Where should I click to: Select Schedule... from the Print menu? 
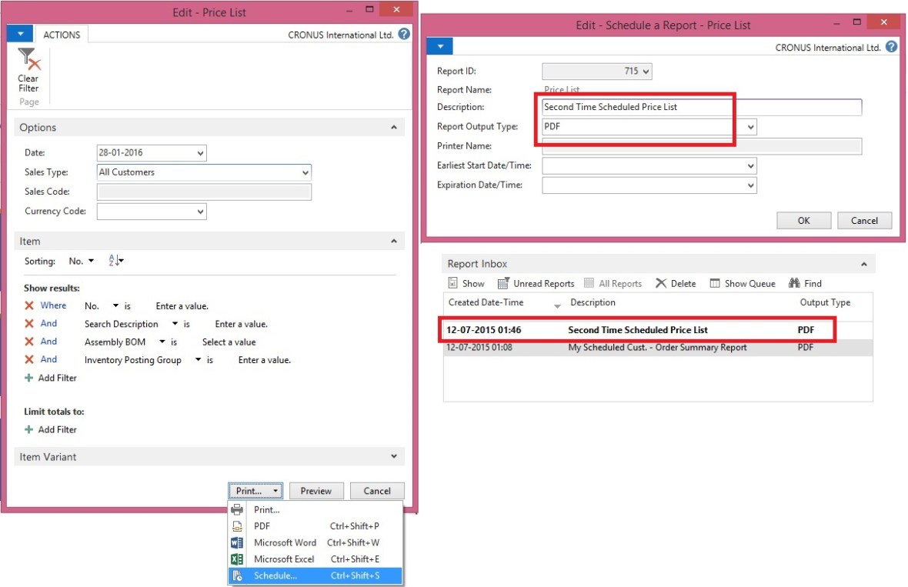coord(275,576)
